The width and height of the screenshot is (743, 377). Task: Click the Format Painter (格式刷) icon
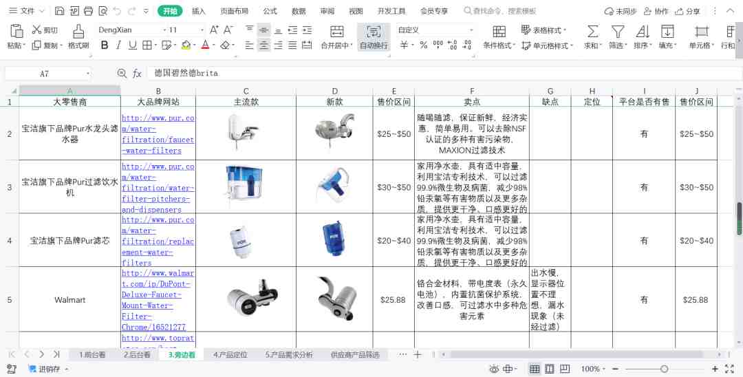[x=78, y=31]
